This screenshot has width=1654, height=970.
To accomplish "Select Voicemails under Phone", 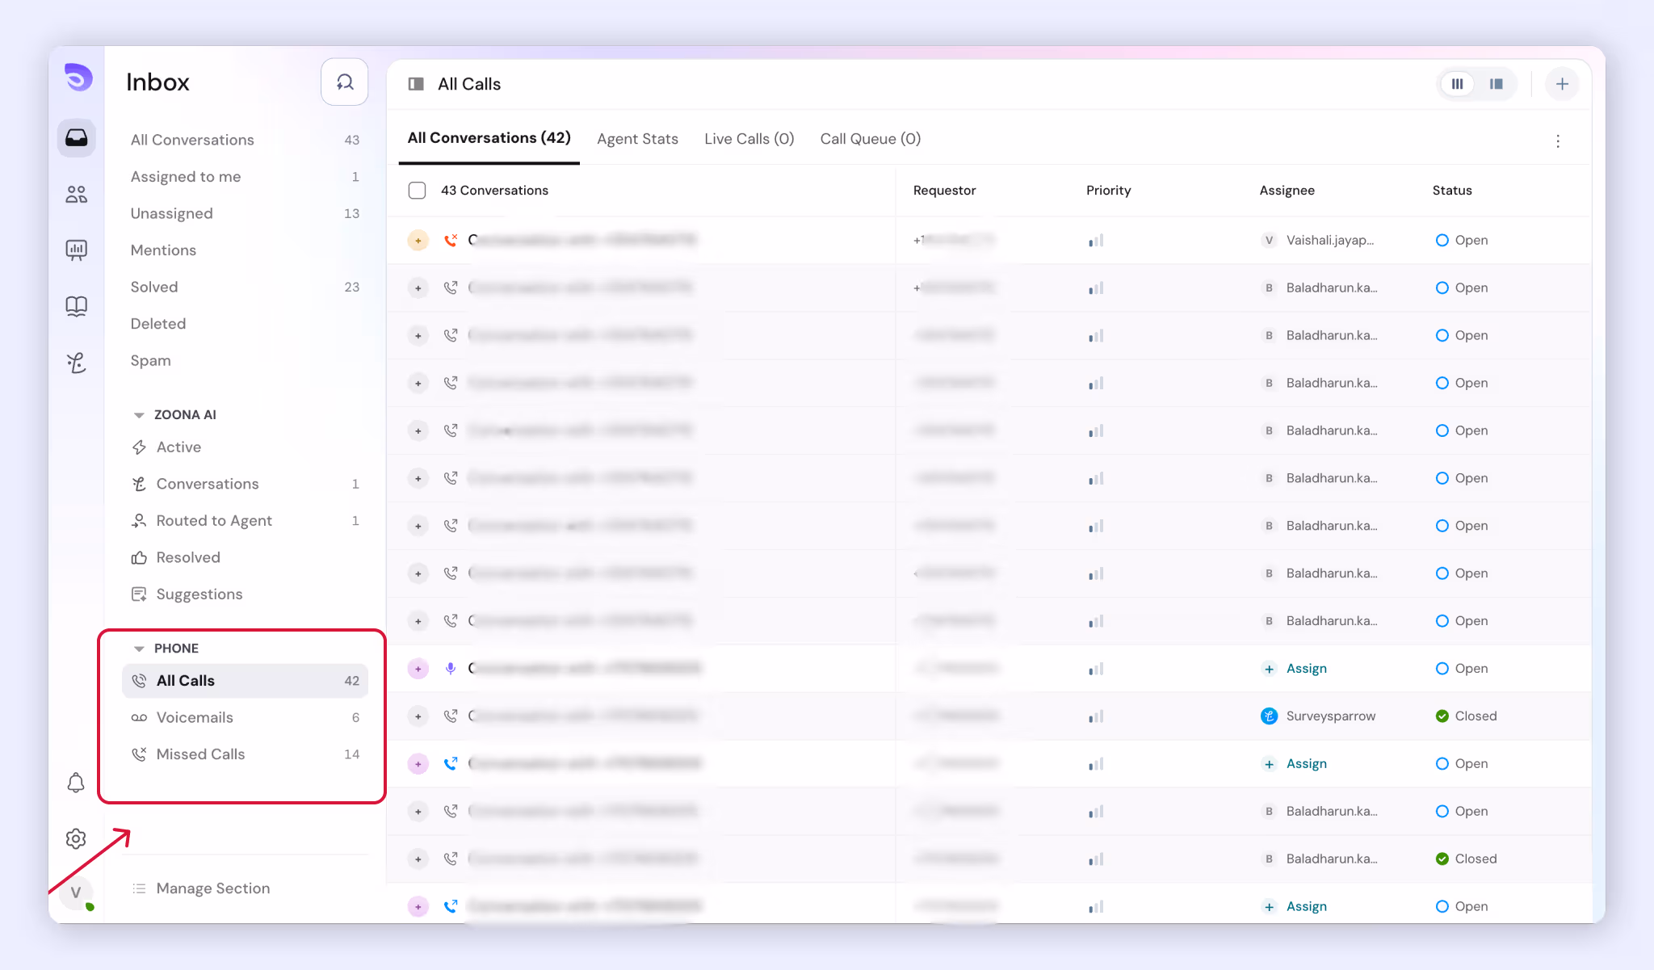I will (x=245, y=717).
